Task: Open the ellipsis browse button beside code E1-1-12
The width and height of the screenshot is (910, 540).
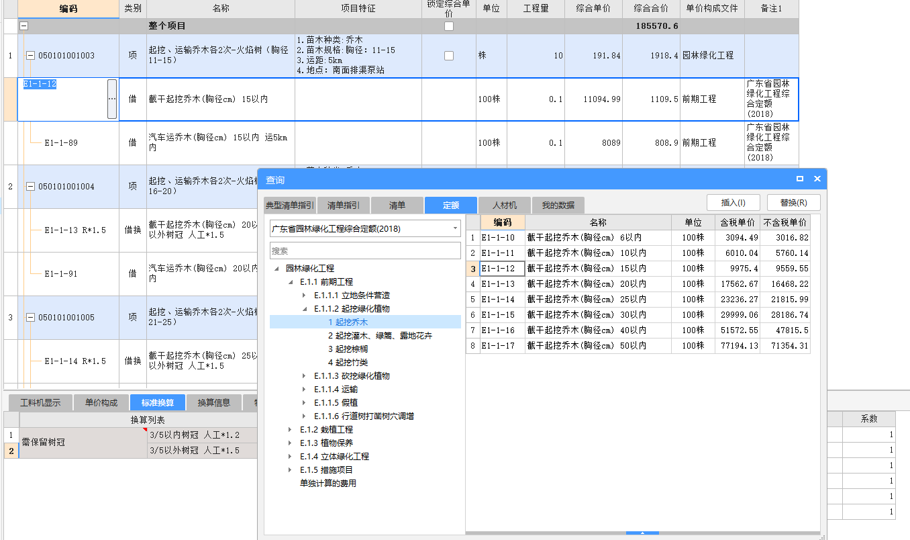Action: (x=112, y=99)
